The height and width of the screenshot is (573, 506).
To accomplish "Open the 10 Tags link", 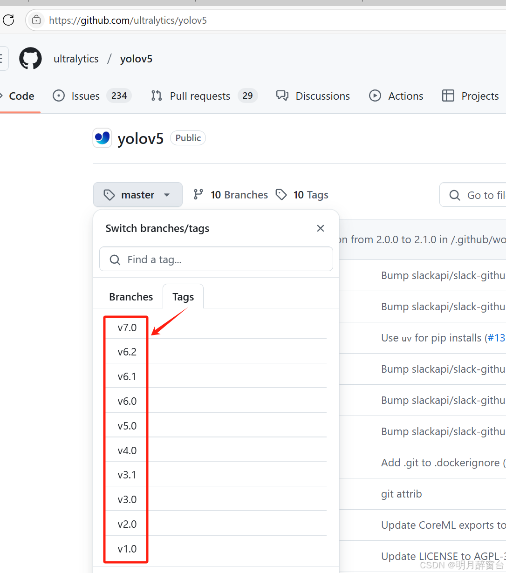I will click(302, 195).
